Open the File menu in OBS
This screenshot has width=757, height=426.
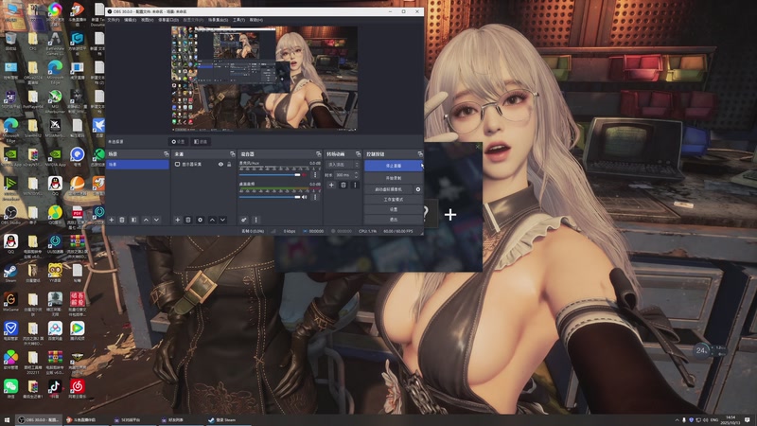tap(114, 20)
